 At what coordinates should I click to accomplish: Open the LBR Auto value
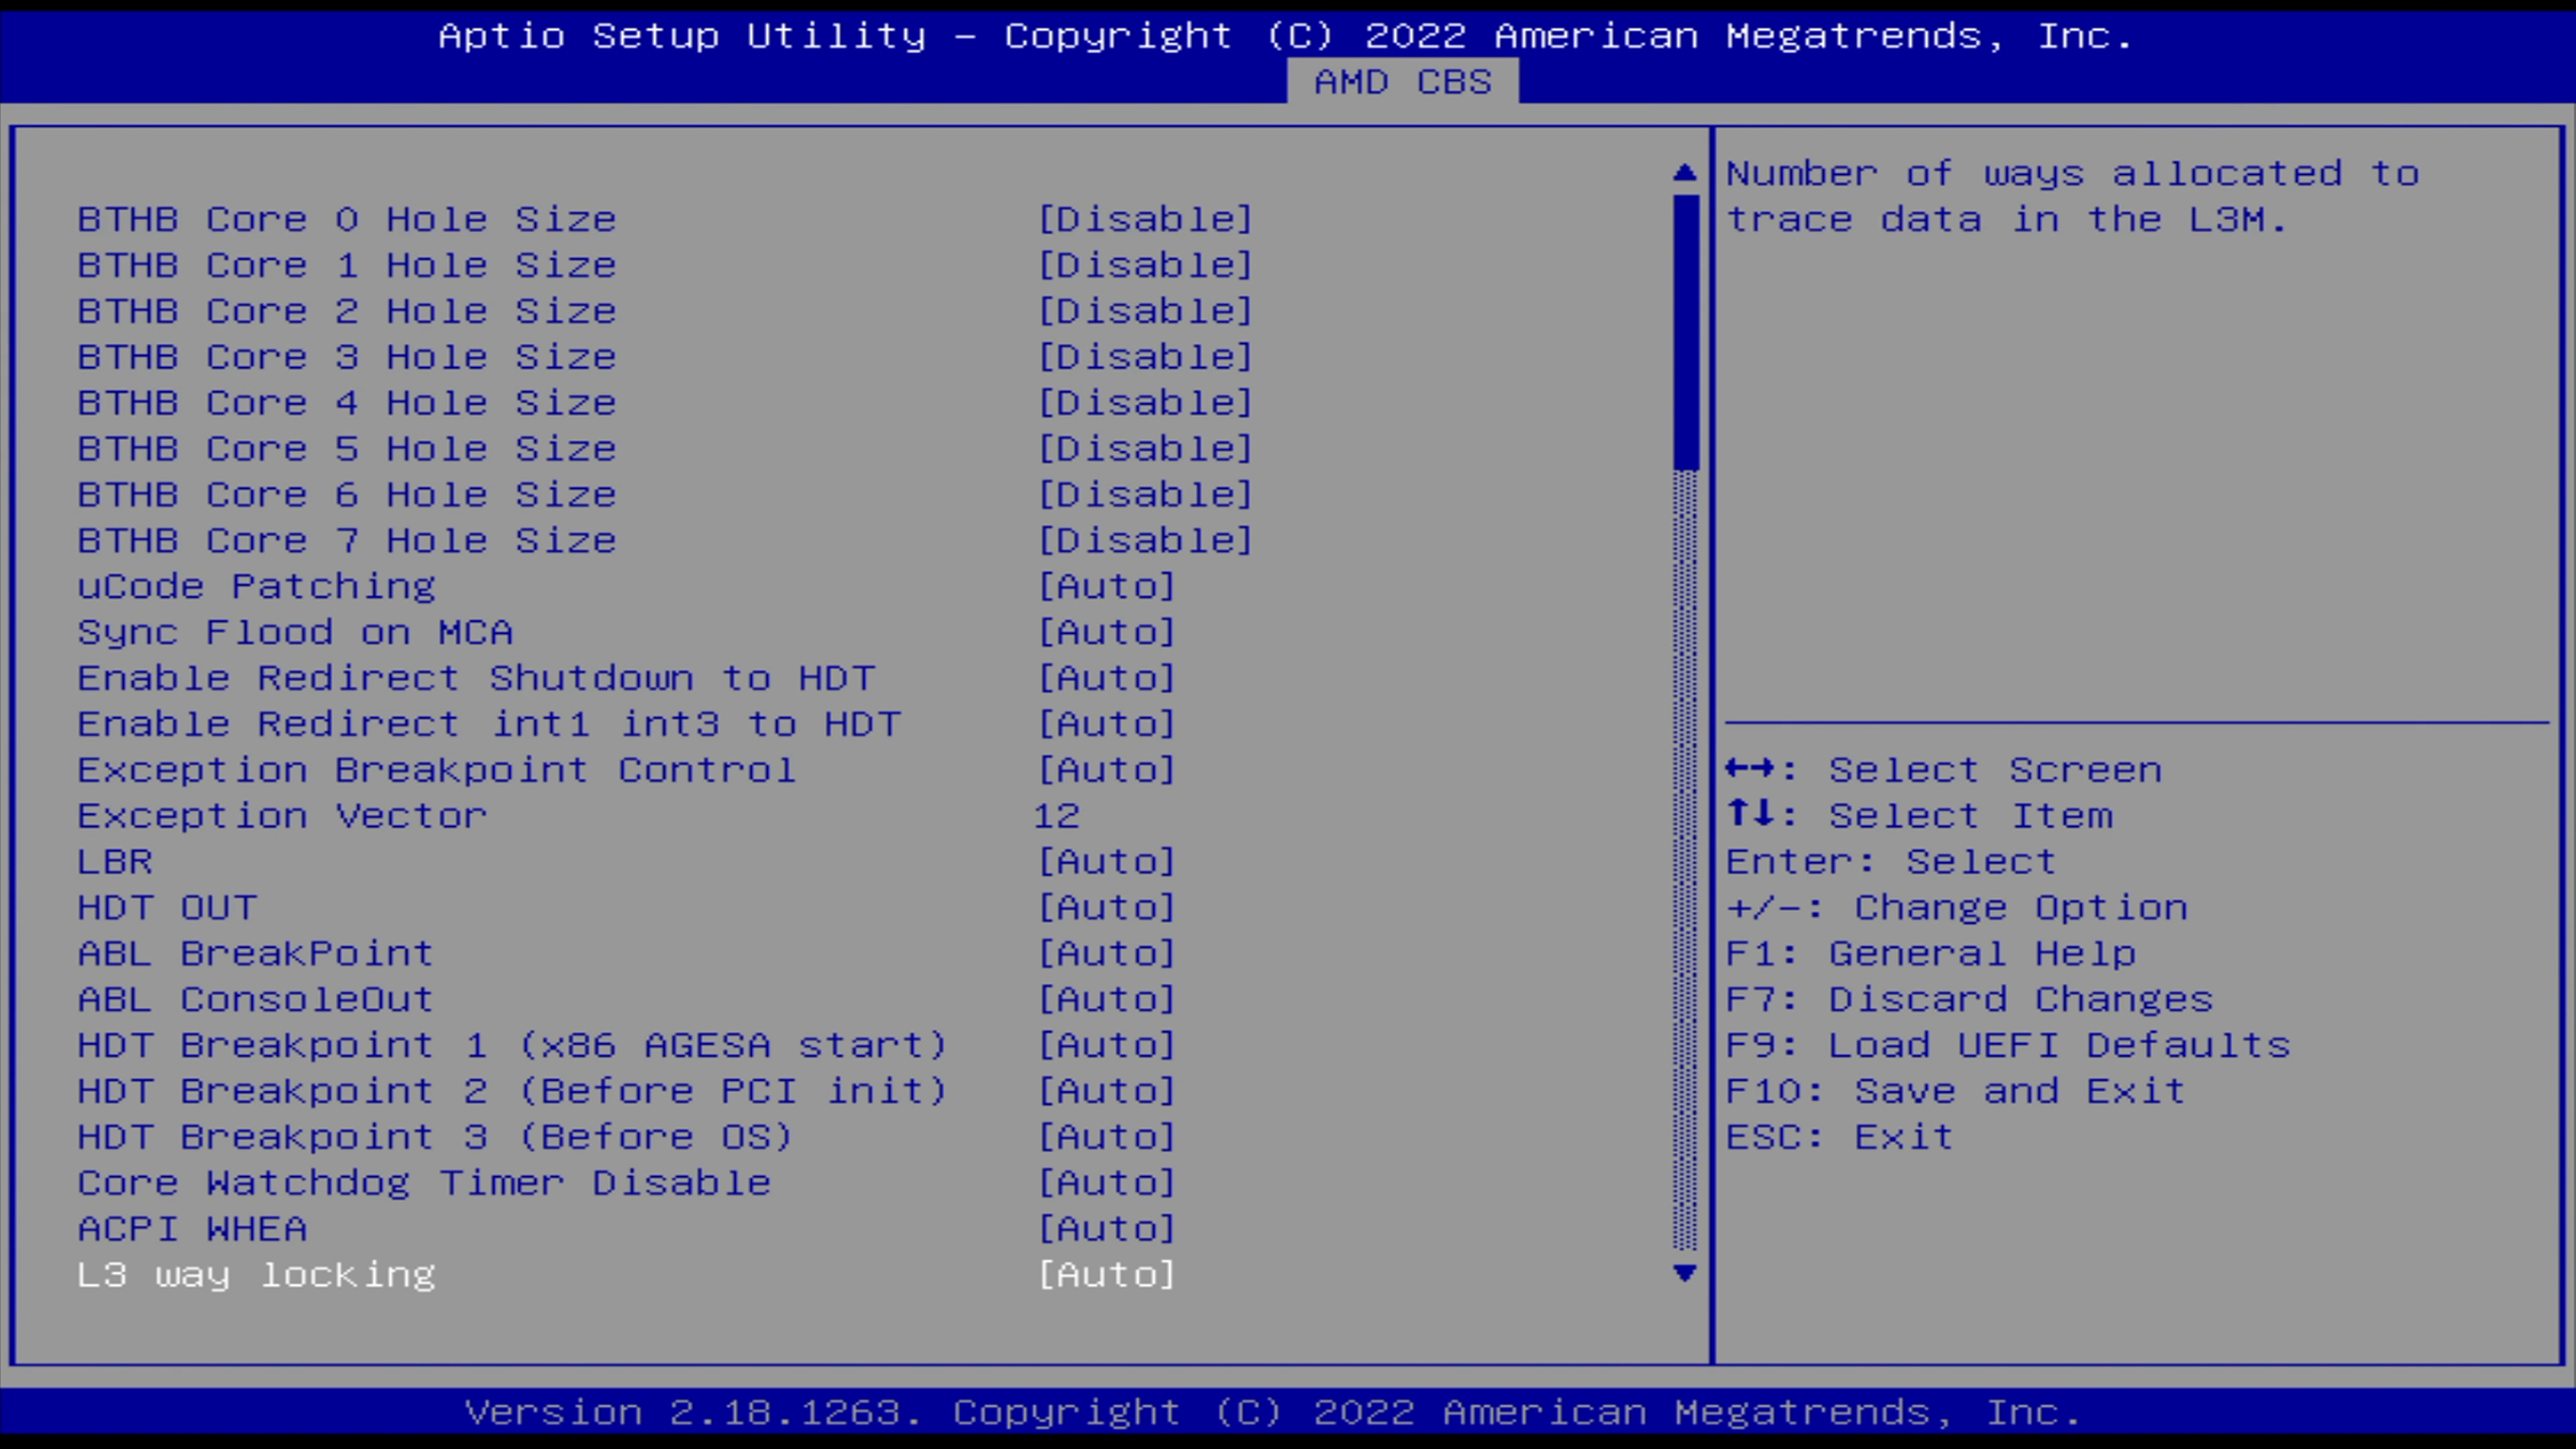point(1106,862)
